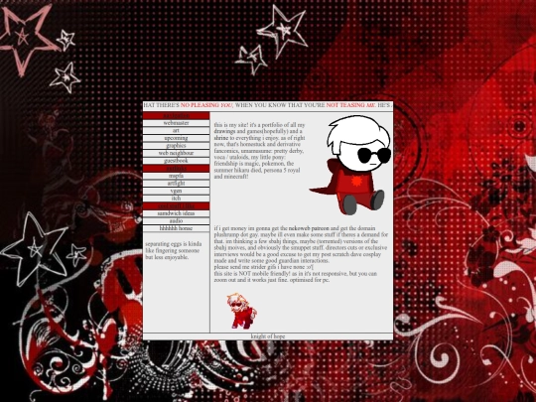Open the itch link

(176, 199)
